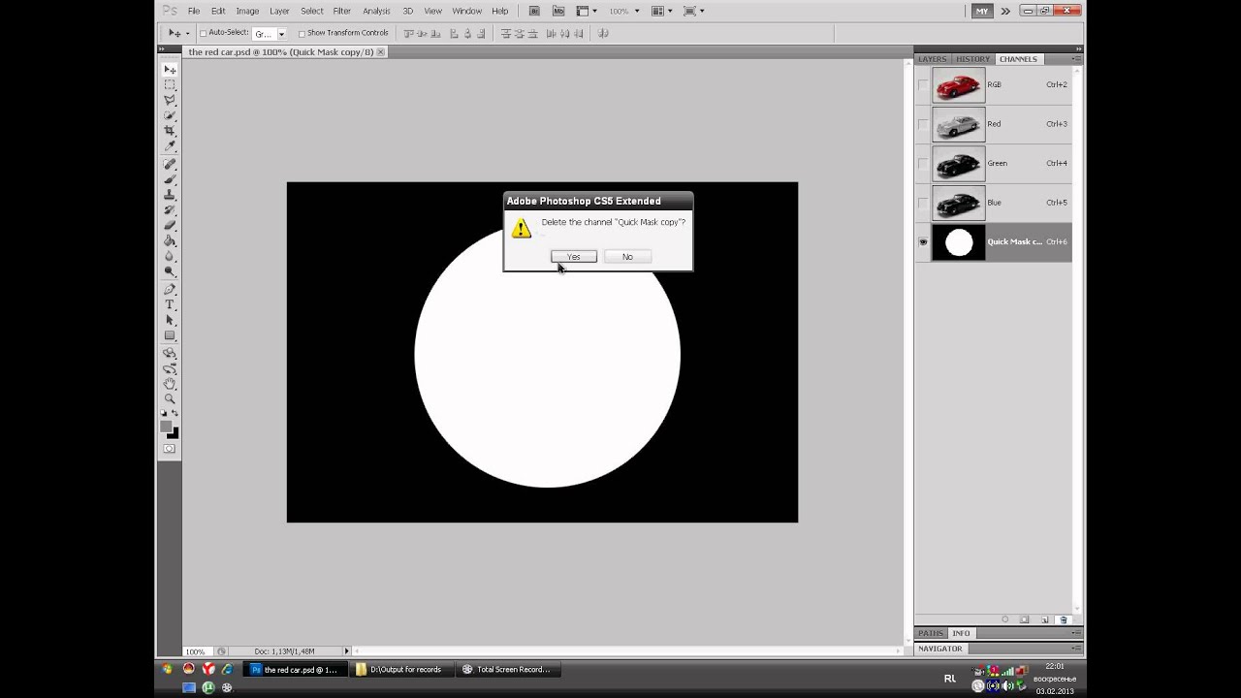Open Move tool preset picker arrow
Image resolution: width=1241 pixels, height=698 pixels.
tap(187, 33)
